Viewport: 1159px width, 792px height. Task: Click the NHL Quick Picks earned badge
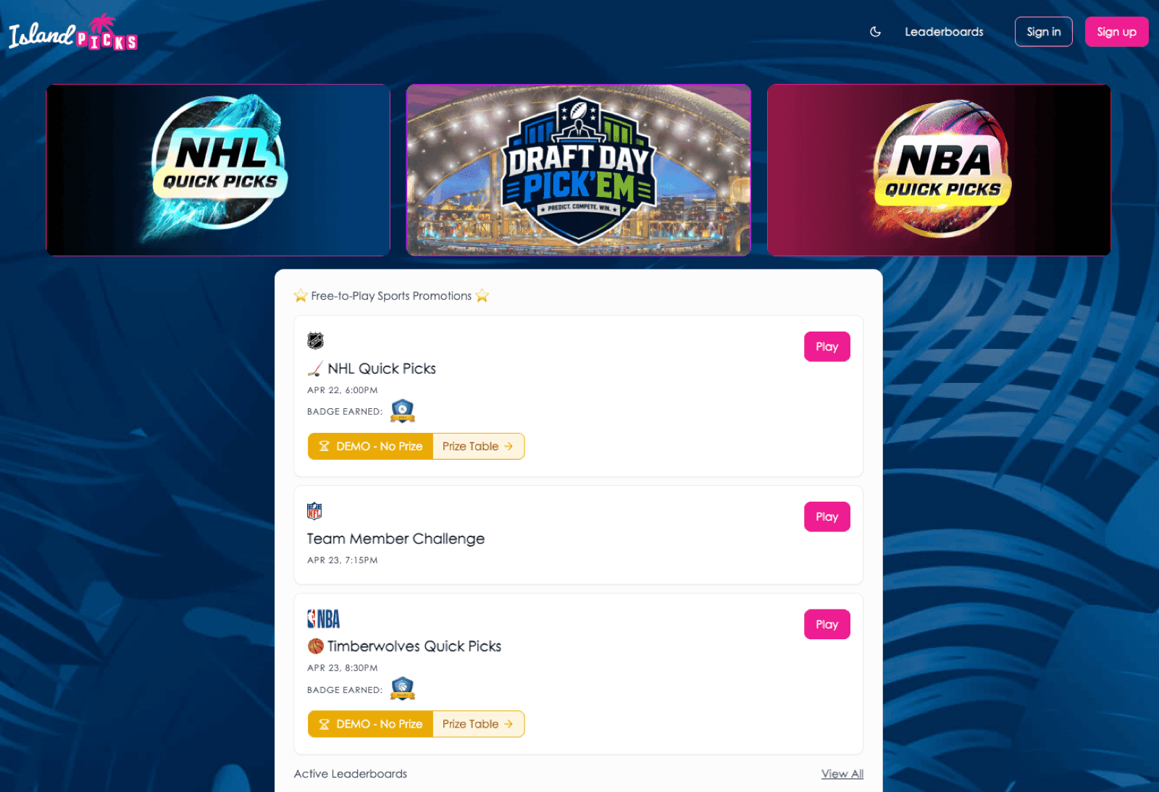pyautogui.click(x=402, y=410)
